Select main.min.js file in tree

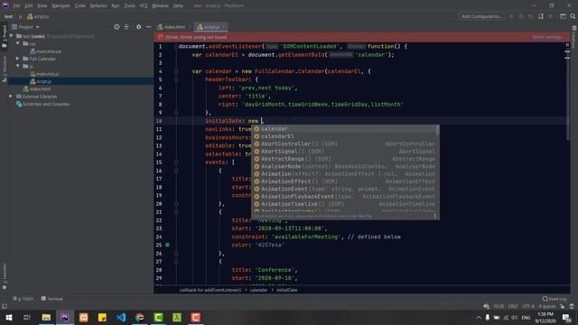click(44, 74)
